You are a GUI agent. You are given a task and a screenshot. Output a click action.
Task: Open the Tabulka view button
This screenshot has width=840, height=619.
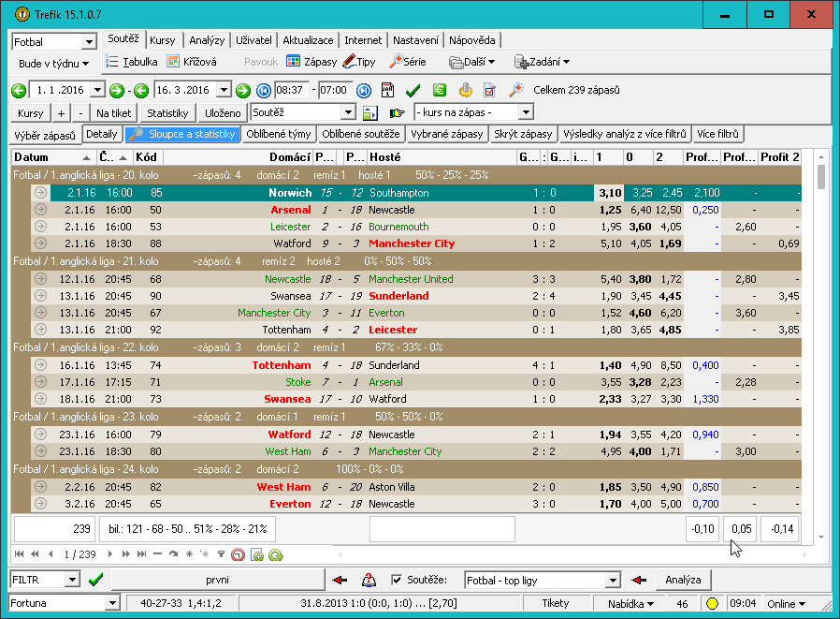click(132, 62)
